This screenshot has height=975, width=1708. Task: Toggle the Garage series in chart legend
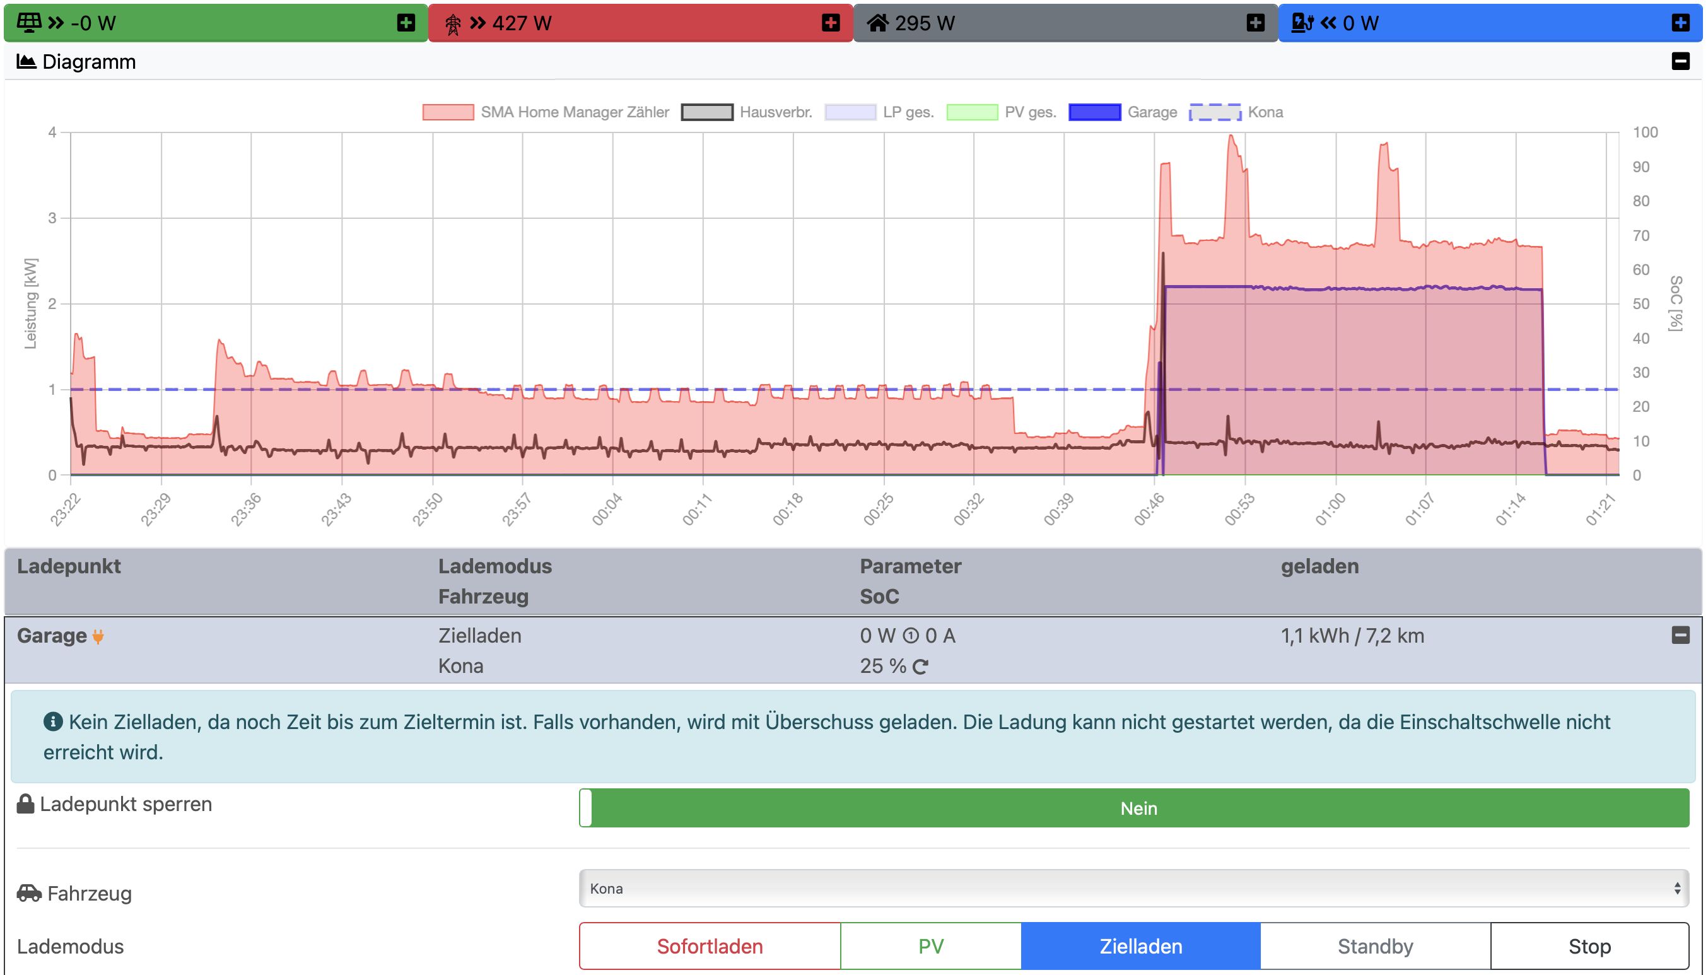tap(1095, 112)
